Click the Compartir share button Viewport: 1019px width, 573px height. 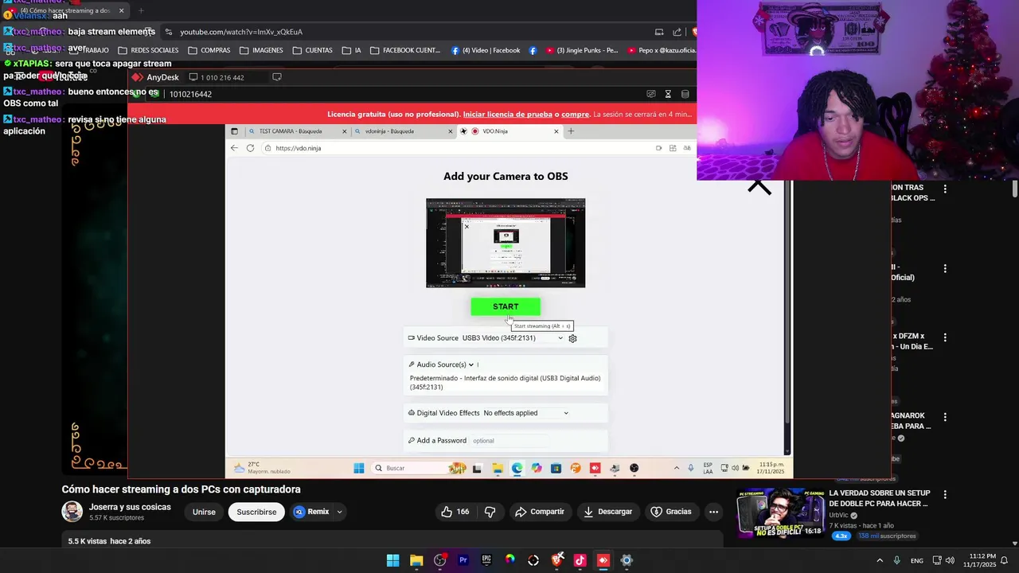click(x=540, y=512)
